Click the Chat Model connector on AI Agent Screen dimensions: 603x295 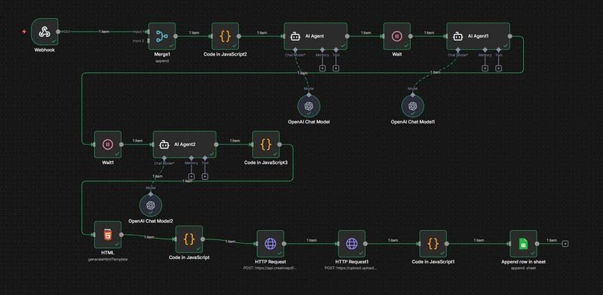tap(295, 50)
